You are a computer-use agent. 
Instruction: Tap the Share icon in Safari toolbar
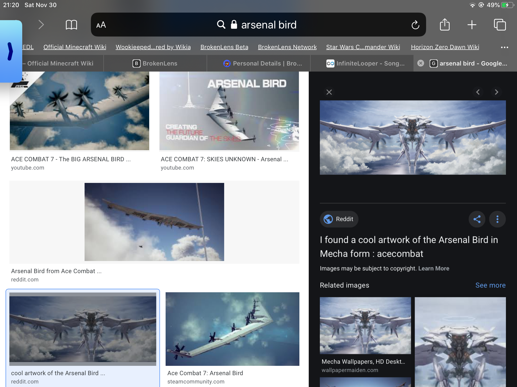pyautogui.click(x=445, y=24)
